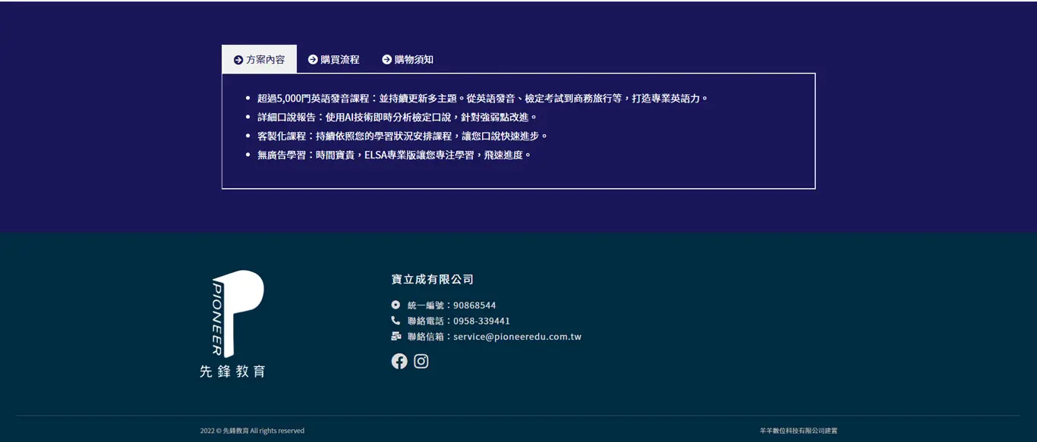Click the bullet starting 無廣告學習
Viewport: 1037px width, 442px height.
coord(394,155)
